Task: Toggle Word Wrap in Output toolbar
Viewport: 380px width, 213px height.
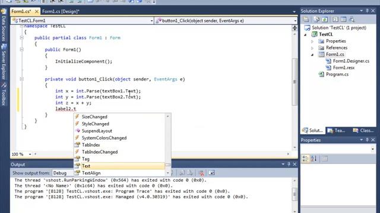Action: point(211,173)
